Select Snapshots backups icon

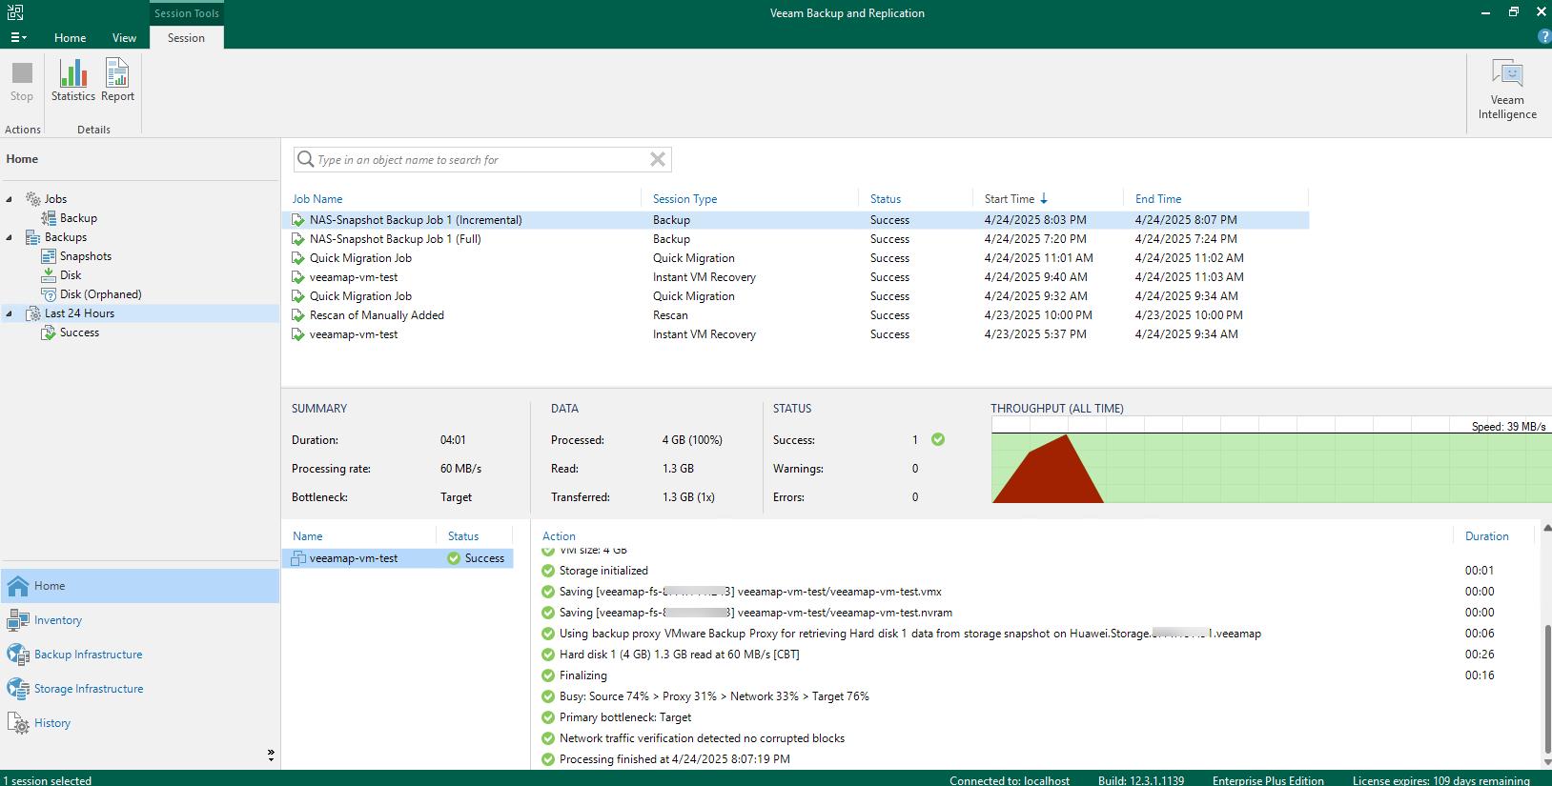click(49, 256)
